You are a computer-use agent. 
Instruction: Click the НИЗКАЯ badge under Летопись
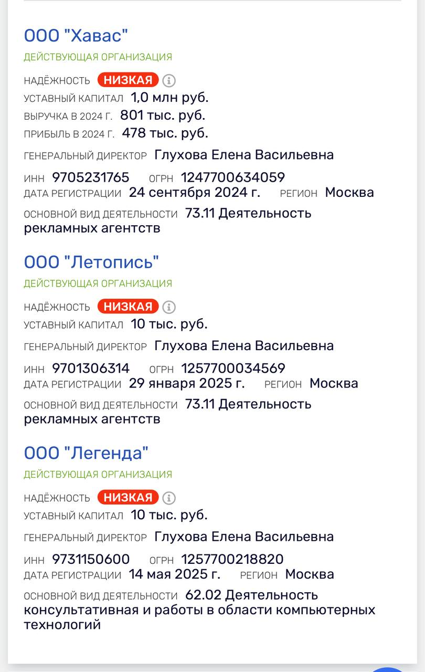(128, 307)
